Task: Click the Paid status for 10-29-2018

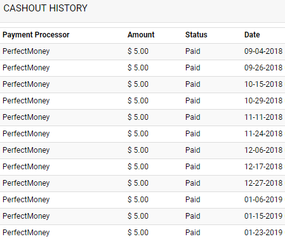Action: point(193,101)
